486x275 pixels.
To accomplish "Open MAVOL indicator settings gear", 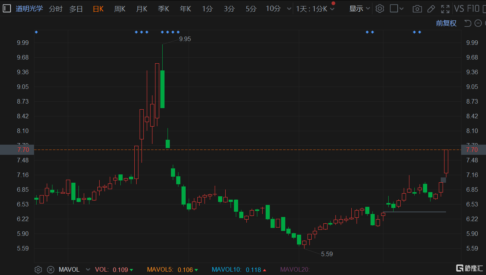I will (x=38, y=269).
